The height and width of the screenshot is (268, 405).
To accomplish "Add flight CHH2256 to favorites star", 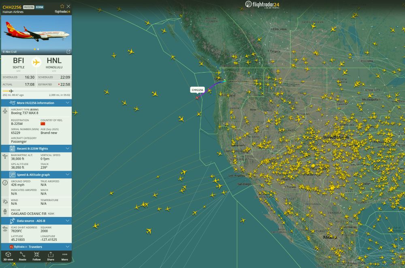I will tap(62, 6).
